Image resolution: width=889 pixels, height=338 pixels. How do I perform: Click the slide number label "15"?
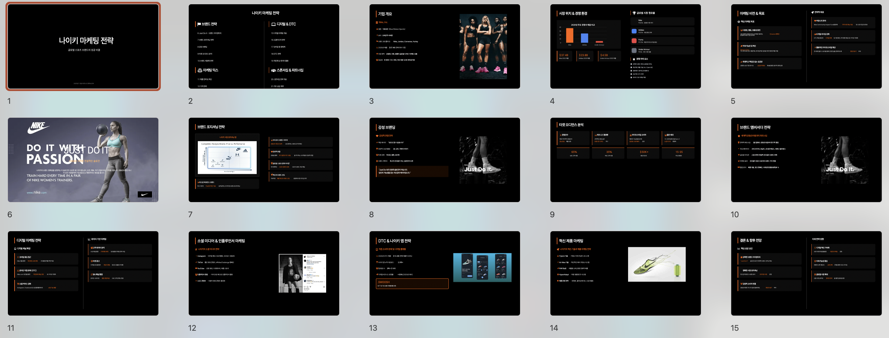(734, 328)
